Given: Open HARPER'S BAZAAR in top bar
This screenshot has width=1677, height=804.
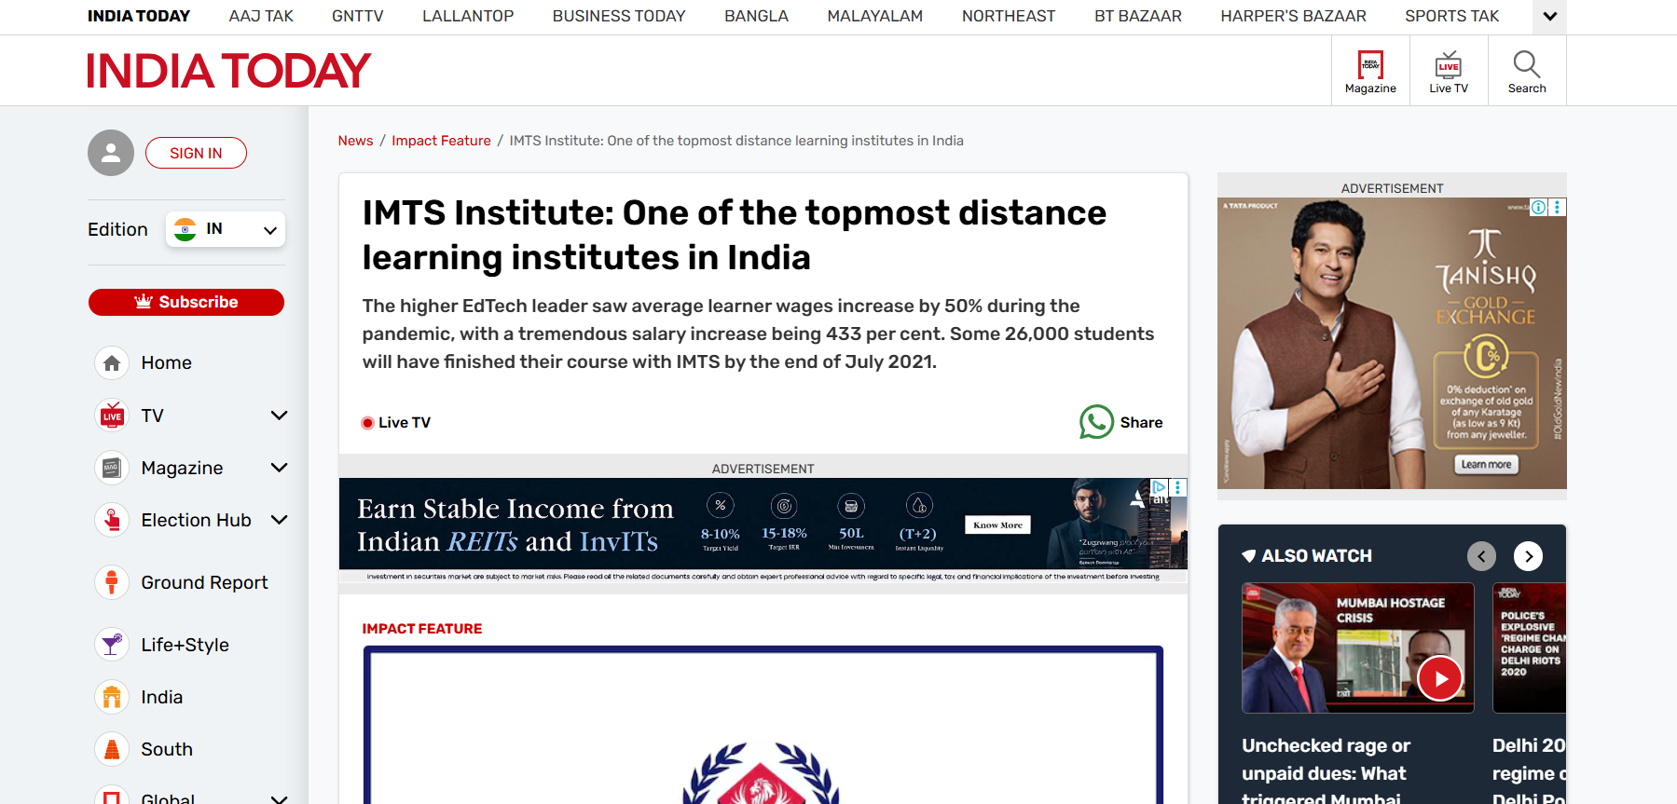Looking at the screenshot, I should pyautogui.click(x=1294, y=16).
